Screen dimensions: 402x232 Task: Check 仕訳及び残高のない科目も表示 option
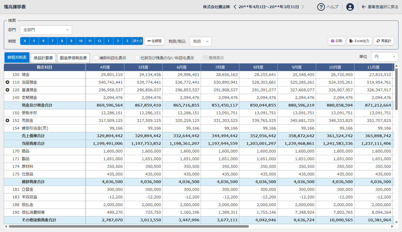click(x=137, y=58)
